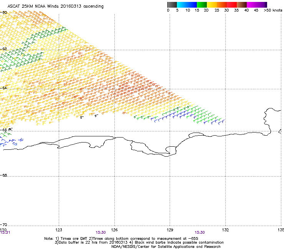Click the orange 25-30 knots legend segment
284x249 pixels.
222,5
